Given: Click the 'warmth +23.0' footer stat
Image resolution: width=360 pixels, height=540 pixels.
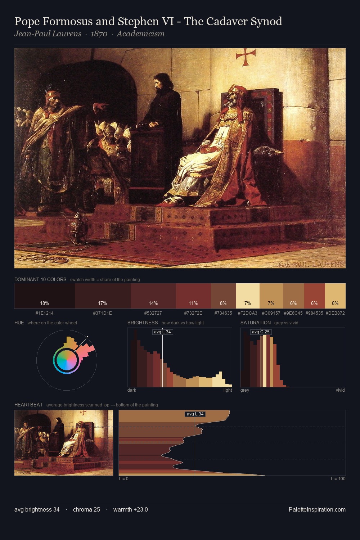Looking at the screenshot, I should click(131, 509).
